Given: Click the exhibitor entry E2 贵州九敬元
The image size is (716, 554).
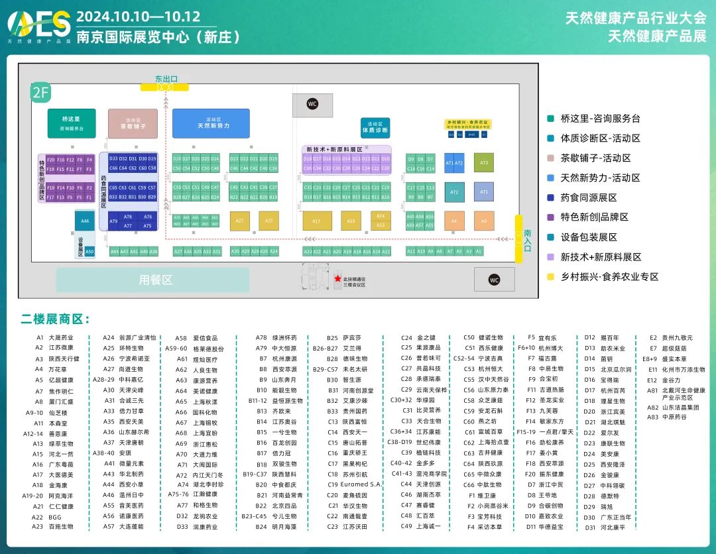Looking at the screenshot, I should (x=671, y=338).
